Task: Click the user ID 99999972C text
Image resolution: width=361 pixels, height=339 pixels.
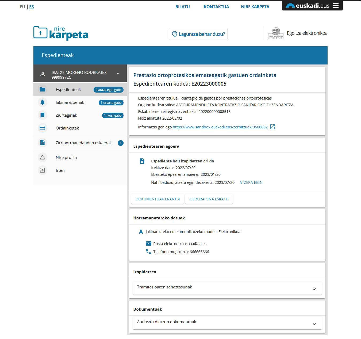Action: tap(61, 77)
